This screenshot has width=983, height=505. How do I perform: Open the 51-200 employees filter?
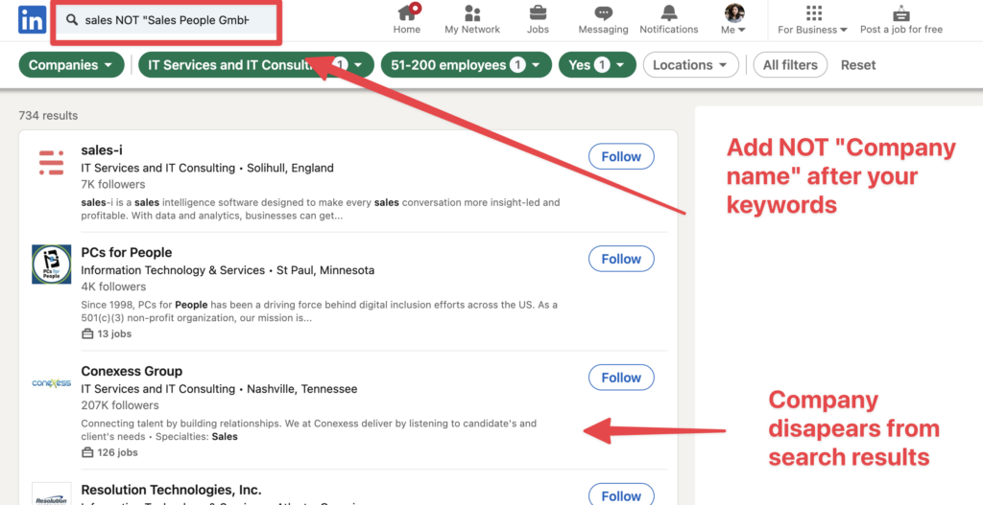[x=466, y=65]
